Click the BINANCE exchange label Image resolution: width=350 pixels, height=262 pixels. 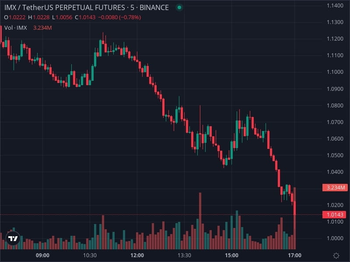(155, 7)
